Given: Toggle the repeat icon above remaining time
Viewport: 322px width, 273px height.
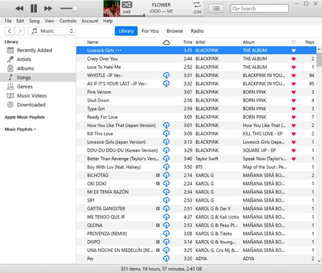Looking at the screenshot, I should coord(197,5).
